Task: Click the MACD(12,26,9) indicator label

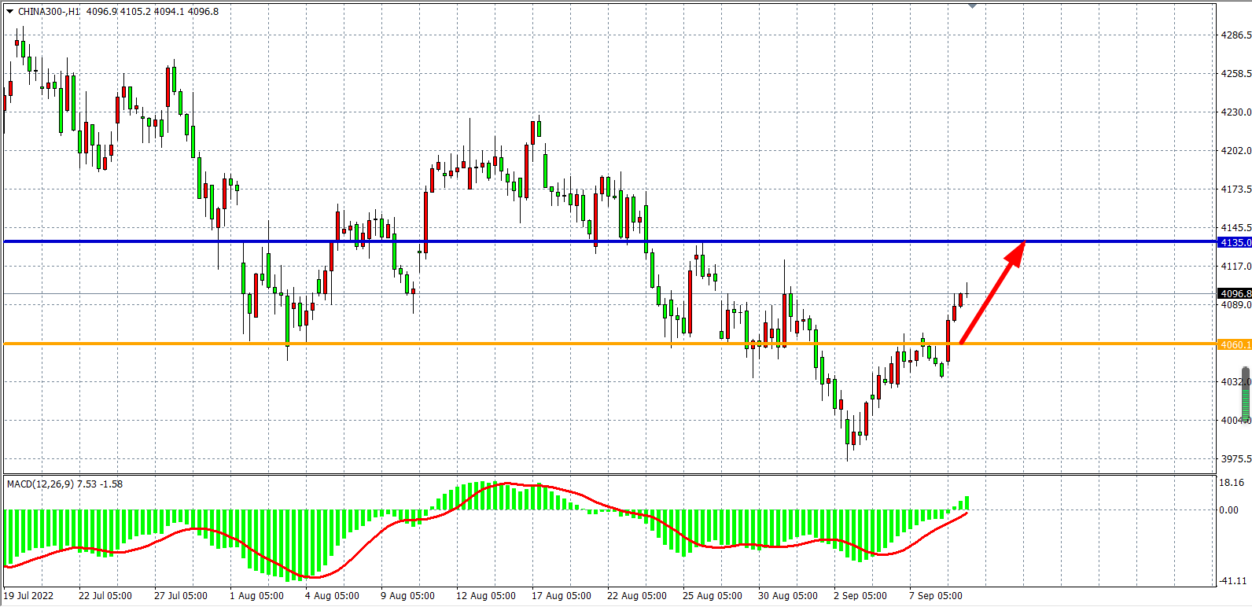Action: pos(64,484)
